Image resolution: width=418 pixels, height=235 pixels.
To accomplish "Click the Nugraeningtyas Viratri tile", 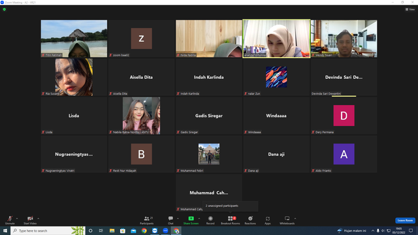I will (x=74, y=154).
